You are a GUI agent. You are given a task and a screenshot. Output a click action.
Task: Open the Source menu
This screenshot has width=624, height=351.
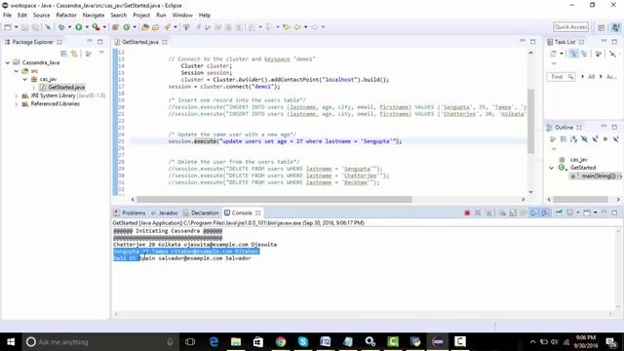click(41, 16)
